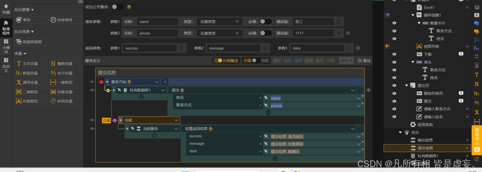Screen dimensions: 482x172
Task: Toggle 设为公开服务 switch
Action: pyautogui.click(x=117, y=7)
